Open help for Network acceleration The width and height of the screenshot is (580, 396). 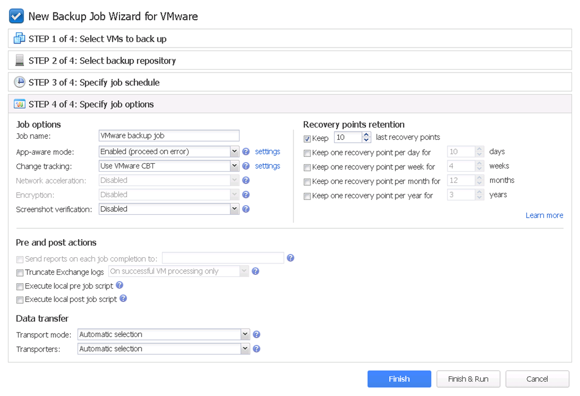(246, 180)
